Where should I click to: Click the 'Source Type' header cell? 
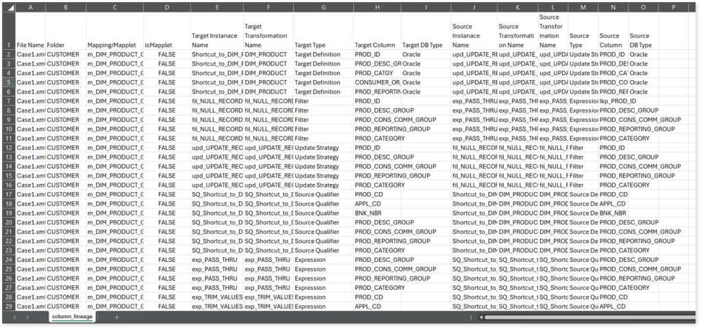[583, 31]
